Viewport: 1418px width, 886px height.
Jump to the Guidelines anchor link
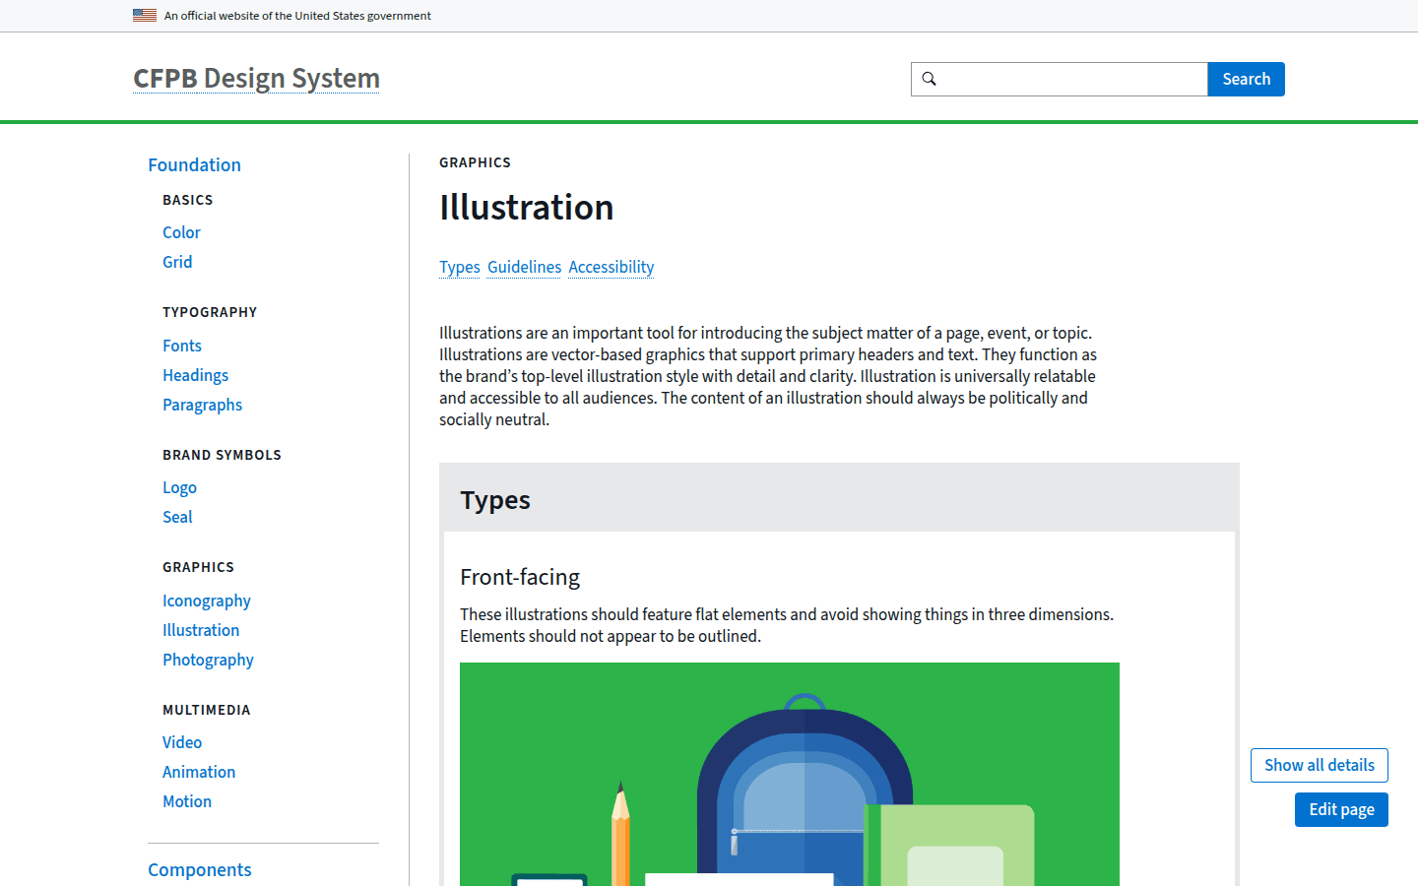tap(524, 267)
